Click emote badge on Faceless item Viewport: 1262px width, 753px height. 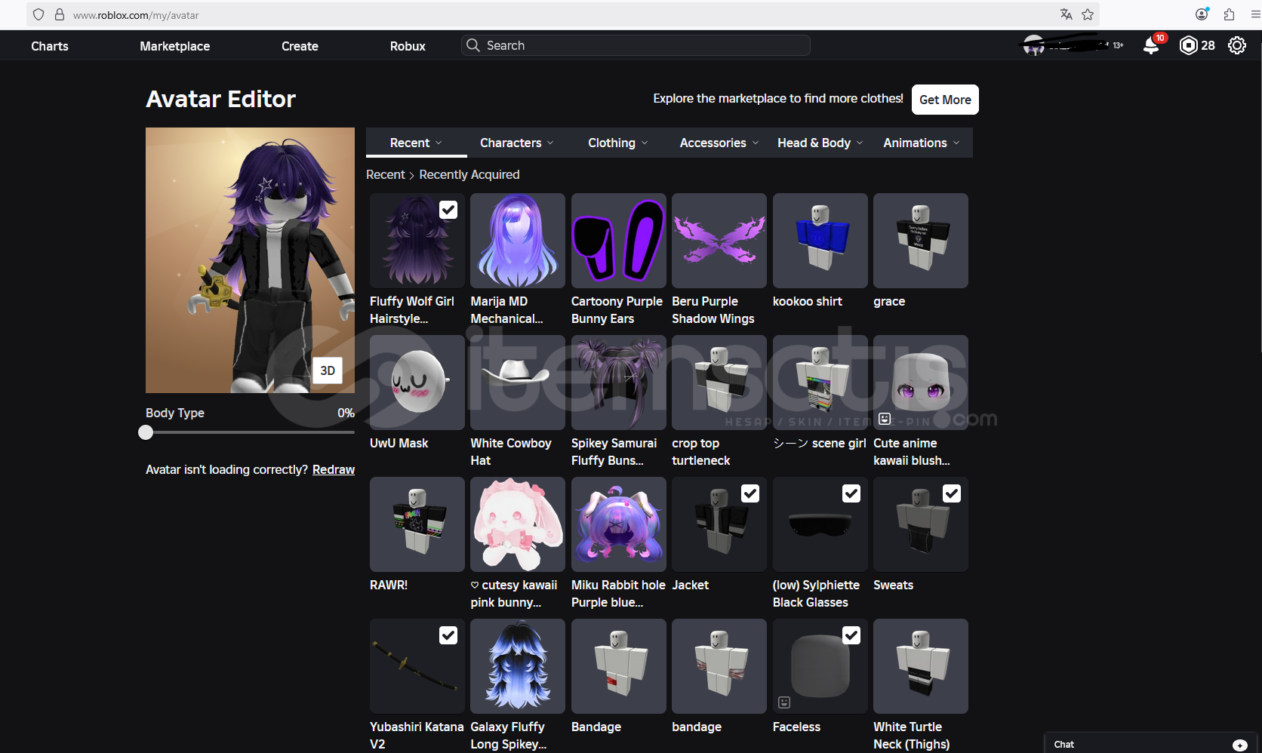tap(784, 702)
